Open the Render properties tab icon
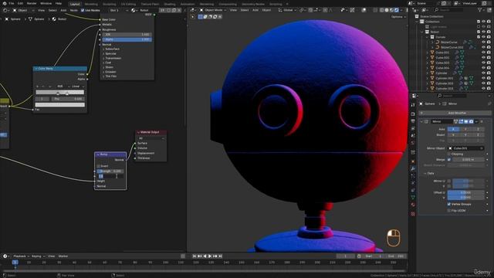This screenshot has height=278, width=494. [x=413, y=114]
